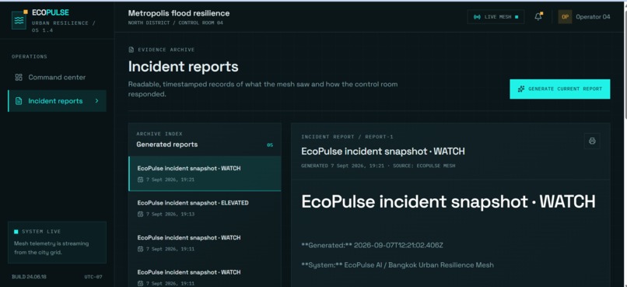
Task: Expand the Incident reports chevron arrow
Action: coord(96,101)
